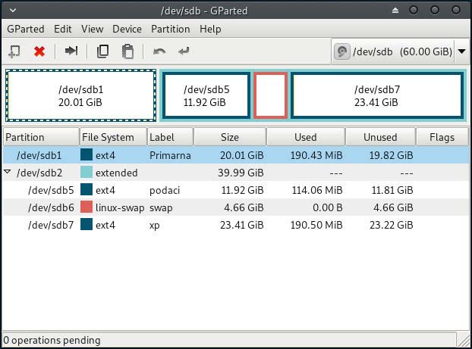This screenshot has width=472, height=349.
Task: Click the eject-style keep-above button in title bar
Action: 395,11
